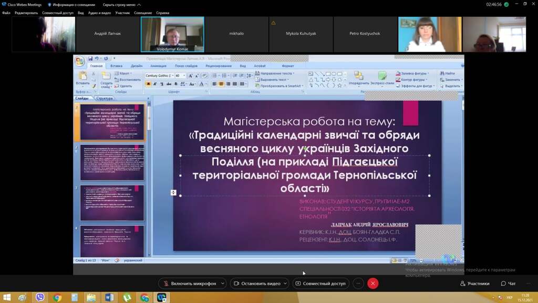Open Microsoft Word from the taskbar
Viewport: 538px width, 303px height.
coord(110,298)
